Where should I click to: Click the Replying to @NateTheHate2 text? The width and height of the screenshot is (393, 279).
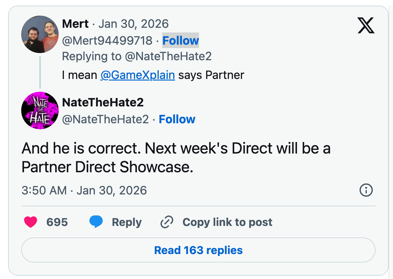pos(137,56)
